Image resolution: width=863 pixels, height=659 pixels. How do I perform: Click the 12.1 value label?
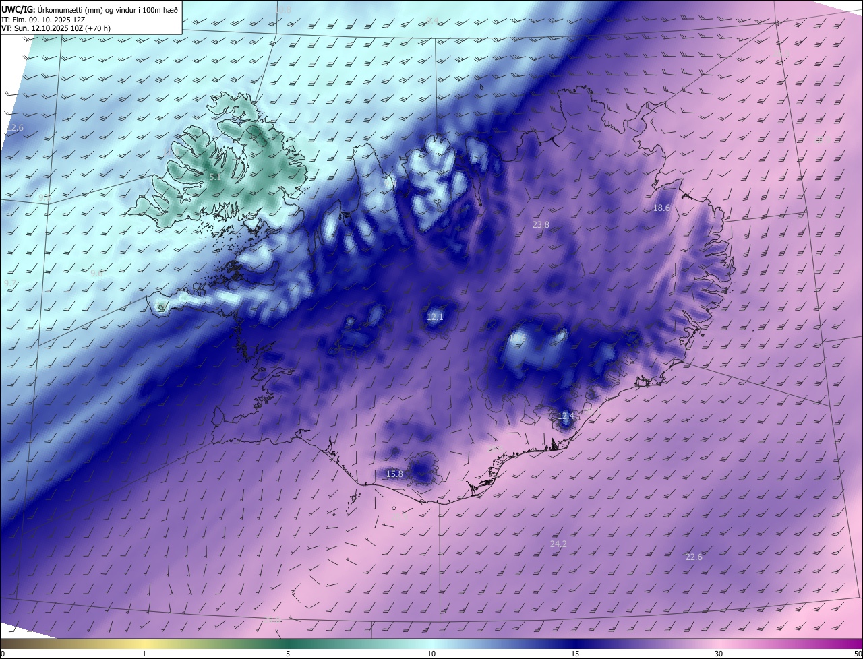pyautogui.click(x=435, y=317)
